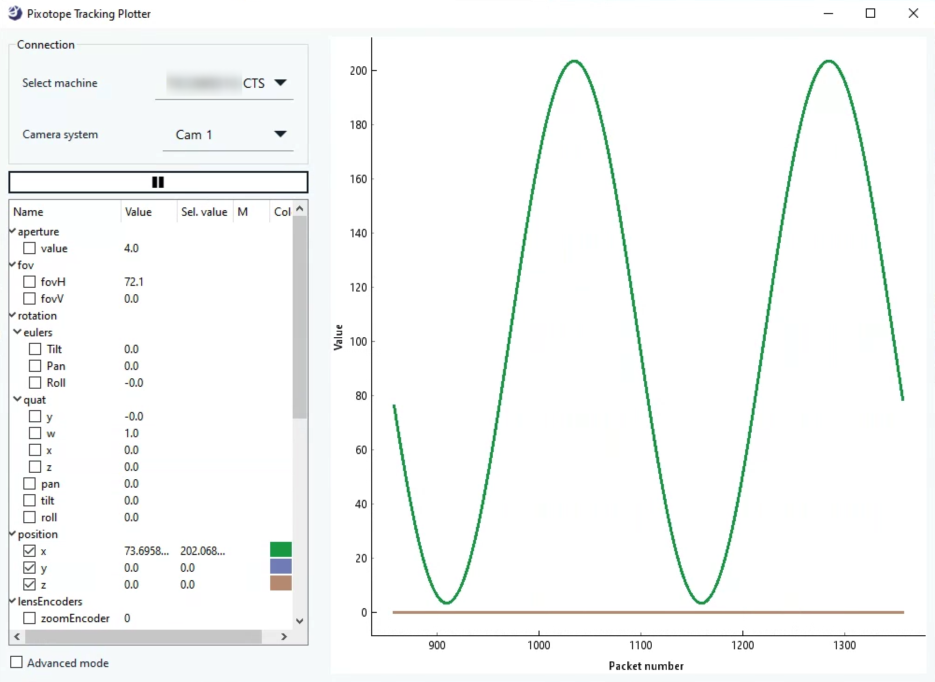Maximize the Tracking Plotter window

click(870, 13)
